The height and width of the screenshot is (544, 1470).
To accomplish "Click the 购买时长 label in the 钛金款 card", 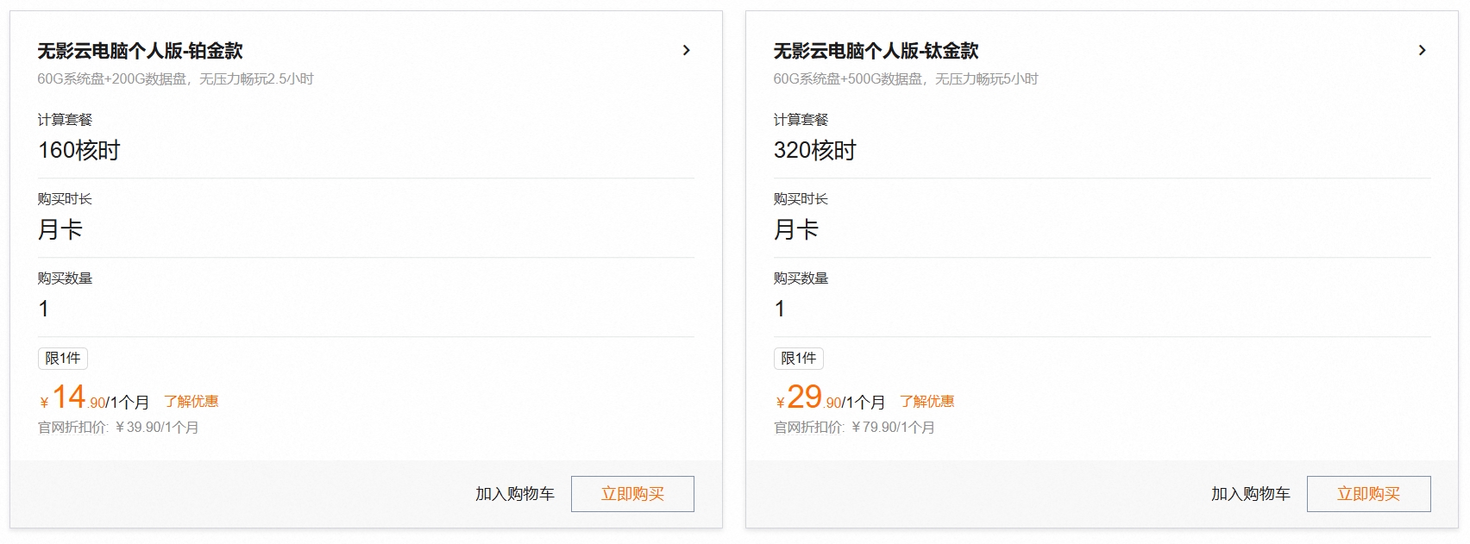I will click(801, 199).
